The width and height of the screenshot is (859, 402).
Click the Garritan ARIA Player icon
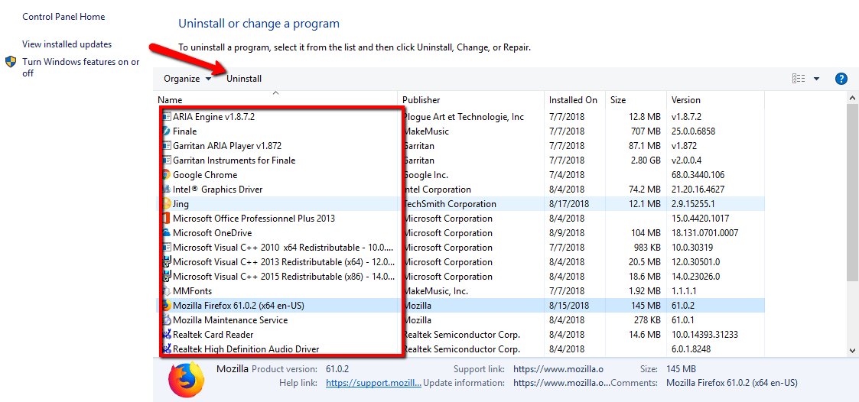point(167,146)
